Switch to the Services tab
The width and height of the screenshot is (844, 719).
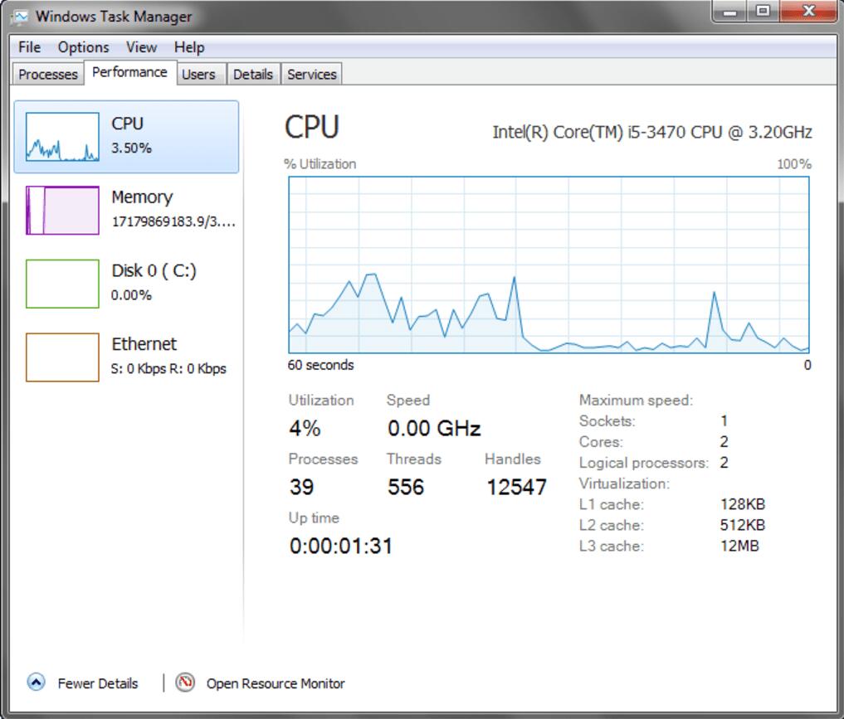[x=312, y=74]
